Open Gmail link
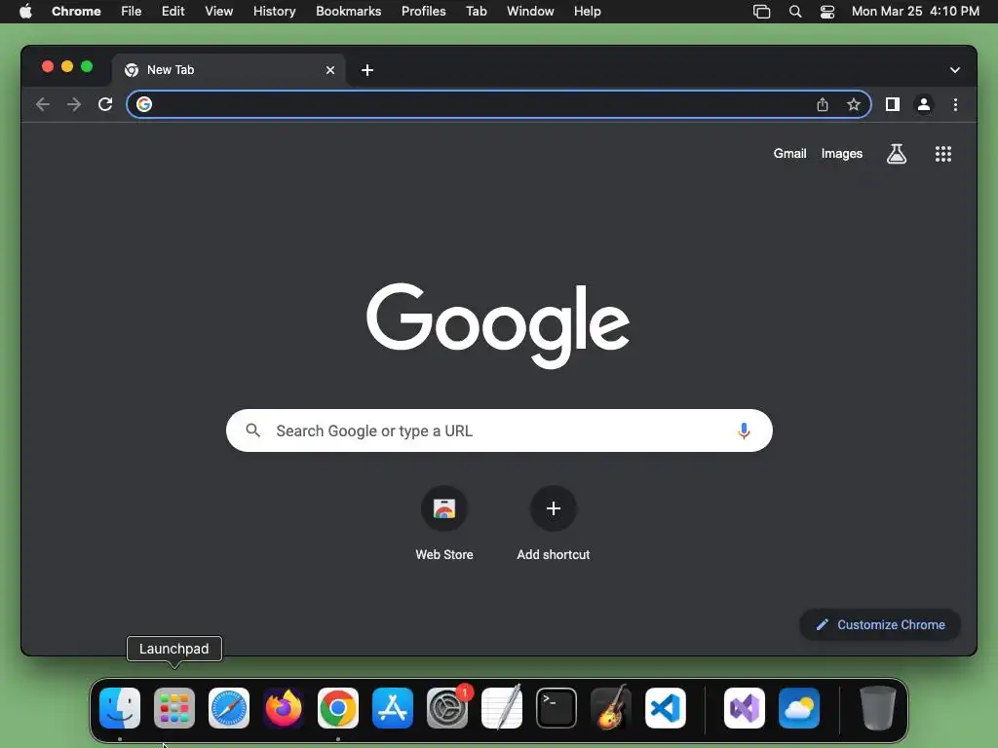 pos(789,153)
